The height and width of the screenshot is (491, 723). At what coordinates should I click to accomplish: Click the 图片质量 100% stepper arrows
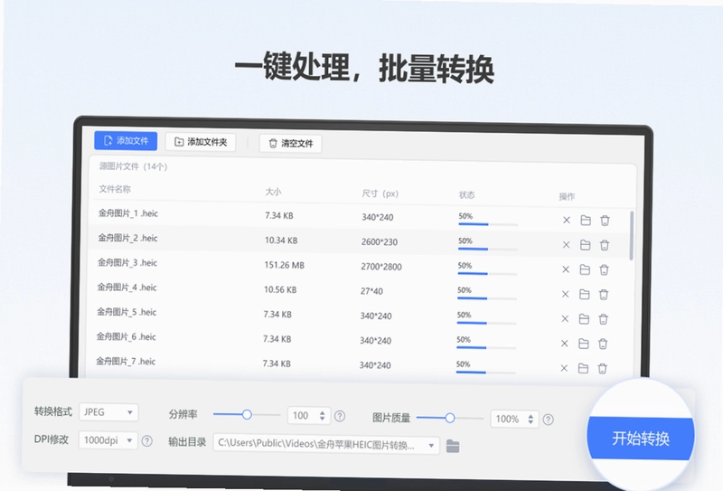(531, 419)
